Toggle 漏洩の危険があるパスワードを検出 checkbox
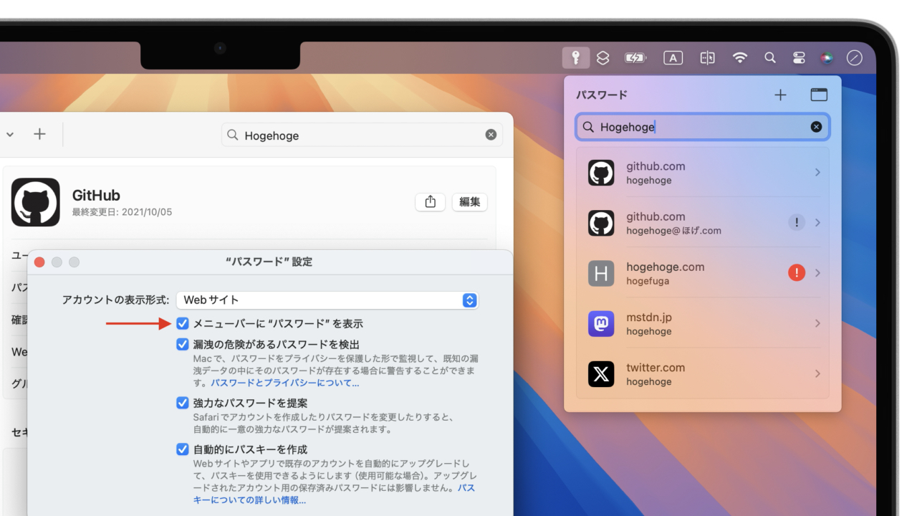This screenshot has height=516, width=917. point(183,344)
